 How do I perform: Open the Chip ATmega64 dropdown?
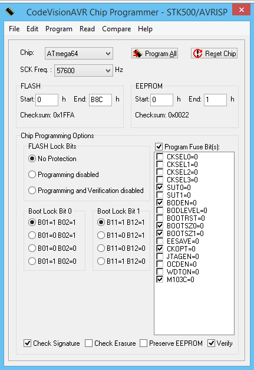(x=79, y=54)
